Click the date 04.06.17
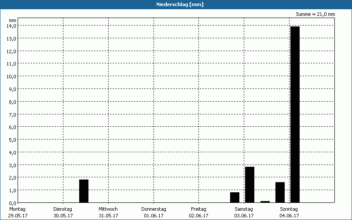Screen dimensions: 352x220 tap(289, 216)
